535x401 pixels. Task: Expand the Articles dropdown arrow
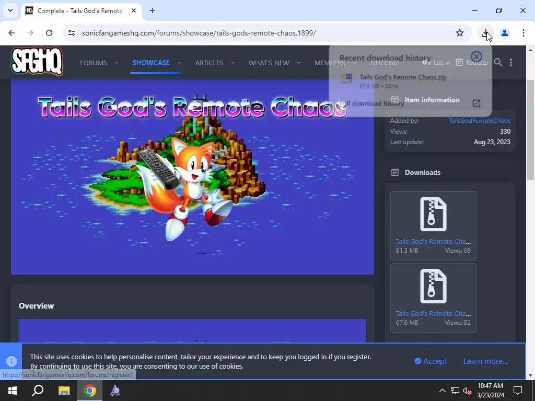pyautogui.click(x=232, y=63)
